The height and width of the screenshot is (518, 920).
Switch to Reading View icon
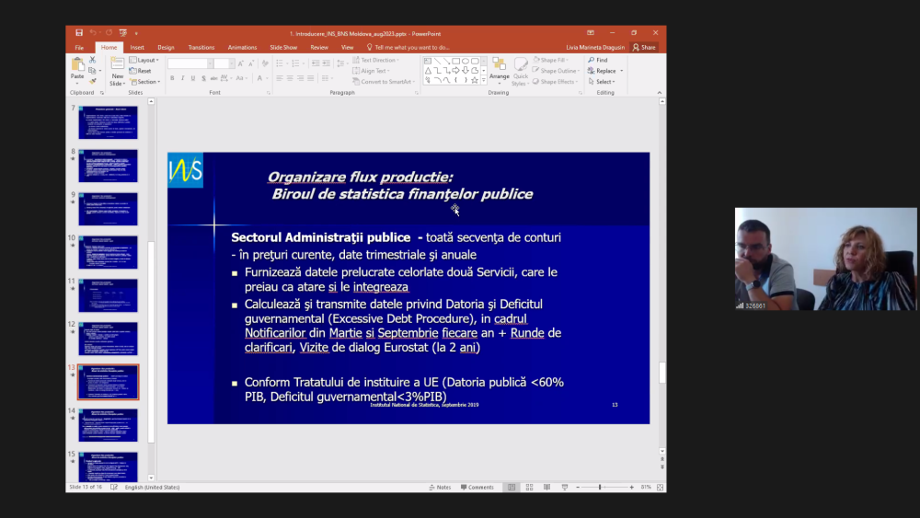click(546, 487)
